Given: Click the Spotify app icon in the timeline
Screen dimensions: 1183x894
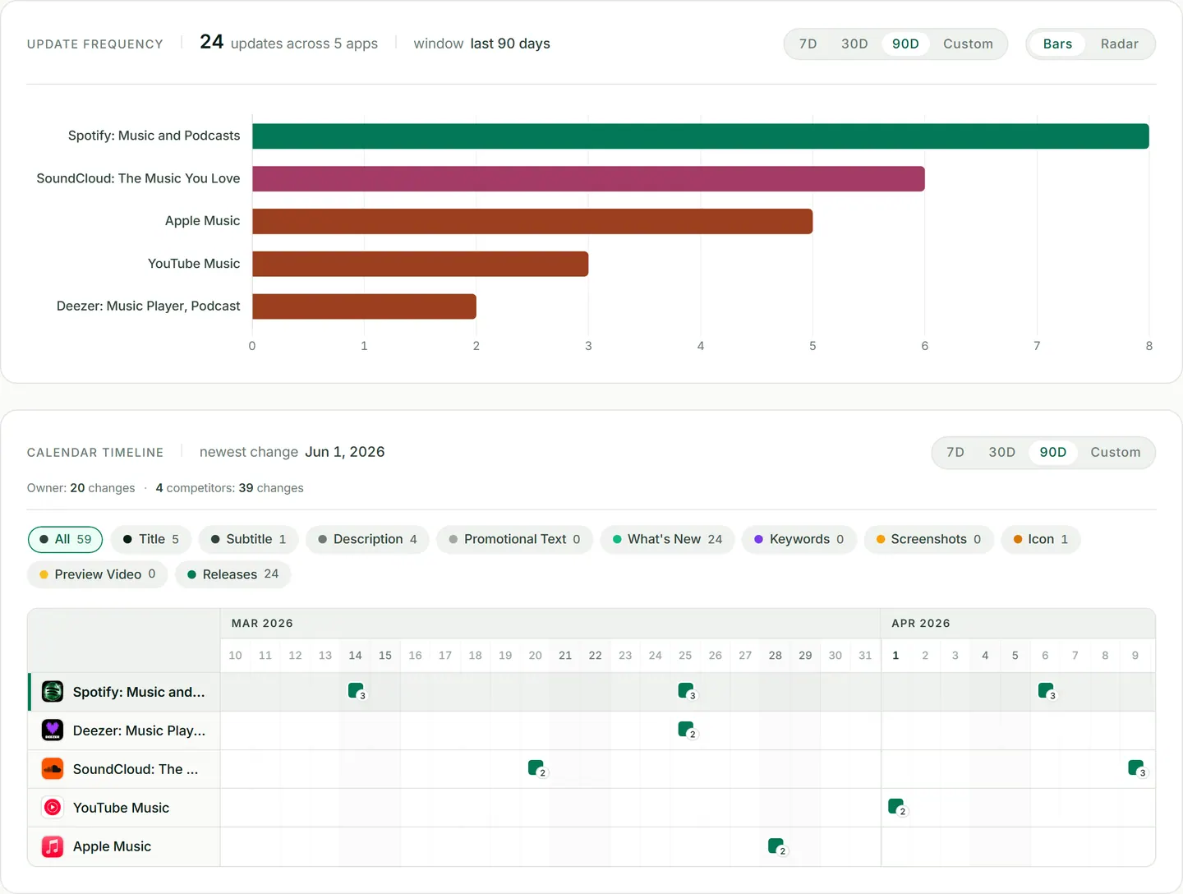Looking at the screenshot, I should [x=53, y=692].
